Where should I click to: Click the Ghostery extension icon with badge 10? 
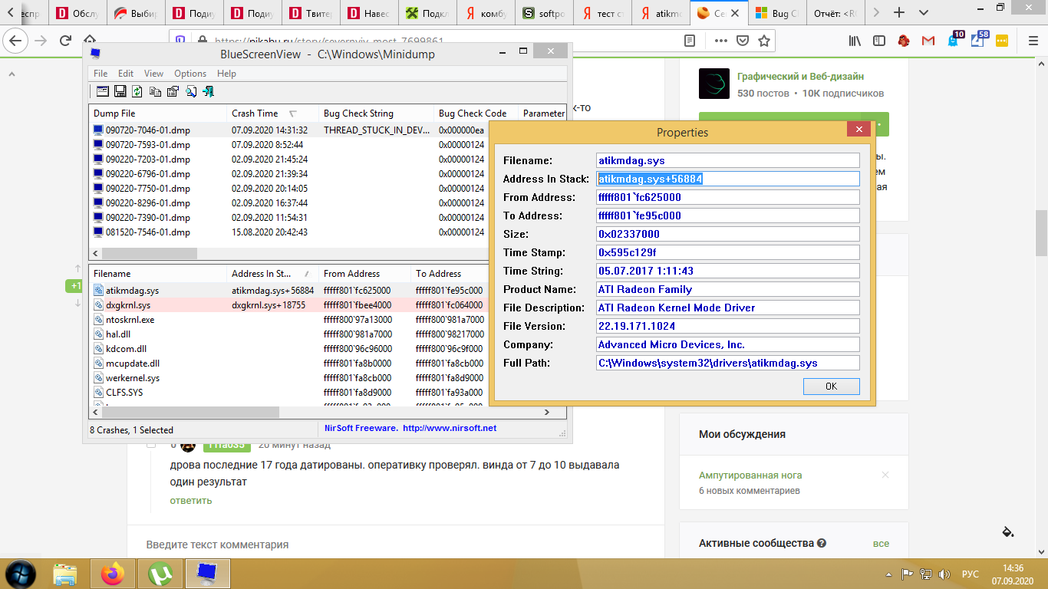(954, 40)
